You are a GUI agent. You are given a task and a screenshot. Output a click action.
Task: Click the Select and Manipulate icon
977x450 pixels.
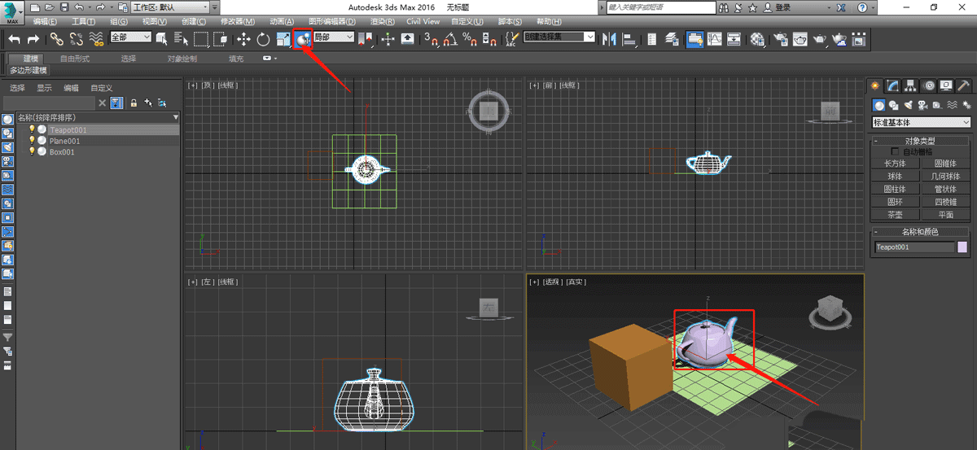pyautogui.click(x=388, y=38)
